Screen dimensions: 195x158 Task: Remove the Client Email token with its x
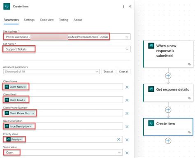(x=24, y=100)
